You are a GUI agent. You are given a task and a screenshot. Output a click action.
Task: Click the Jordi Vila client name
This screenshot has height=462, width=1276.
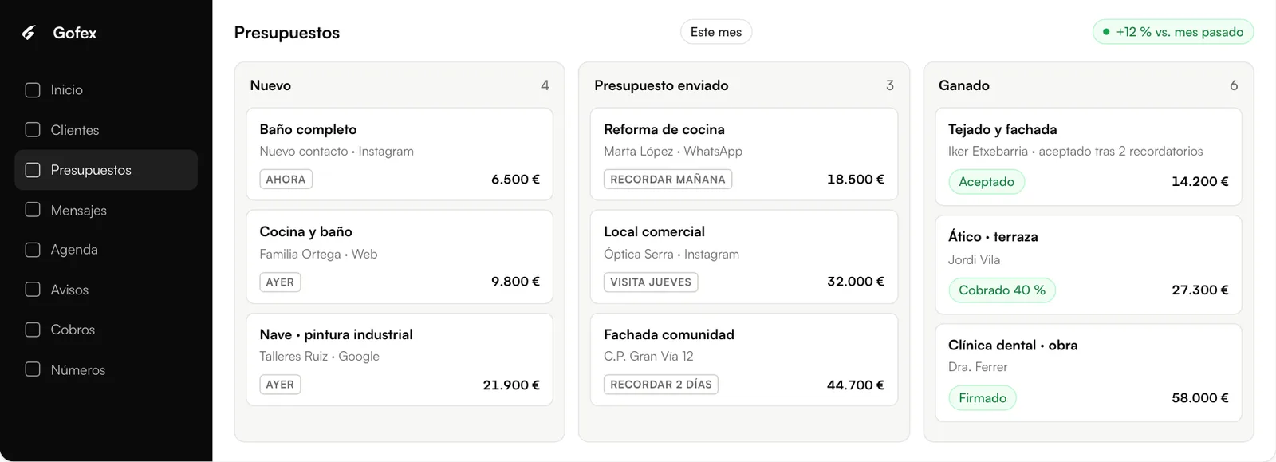[x=974, y=260]
